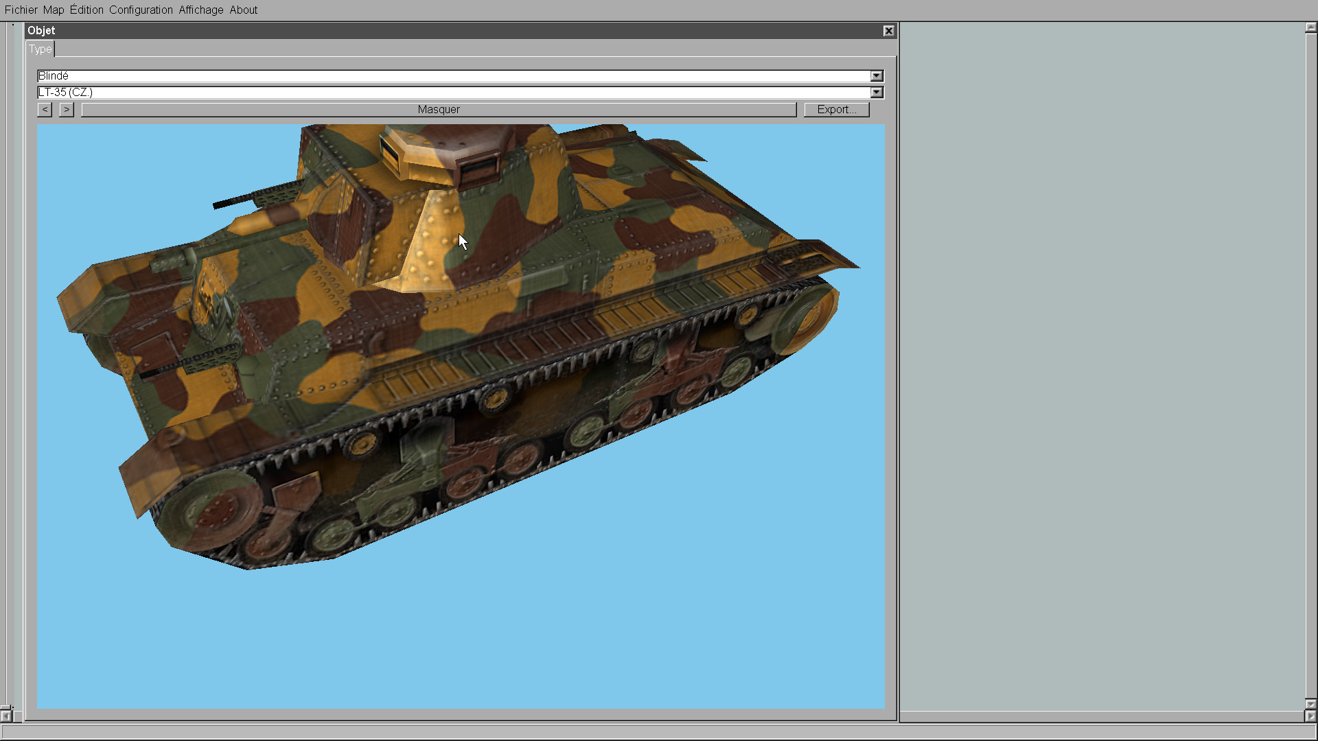This screenshot has width=1318, height=741.
Task: Go to previous object with < button
Action: tap(45, 110)
